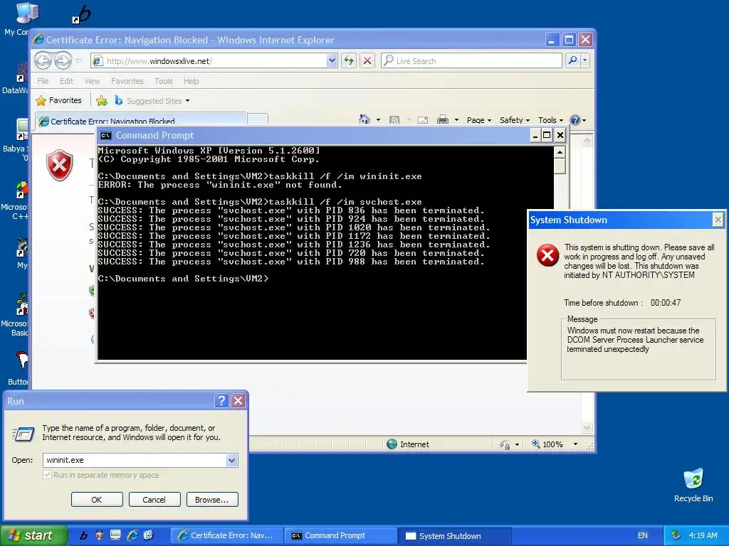
Task: Click the Read Mail icon in IE toolbar
Action: coord(423,119)
